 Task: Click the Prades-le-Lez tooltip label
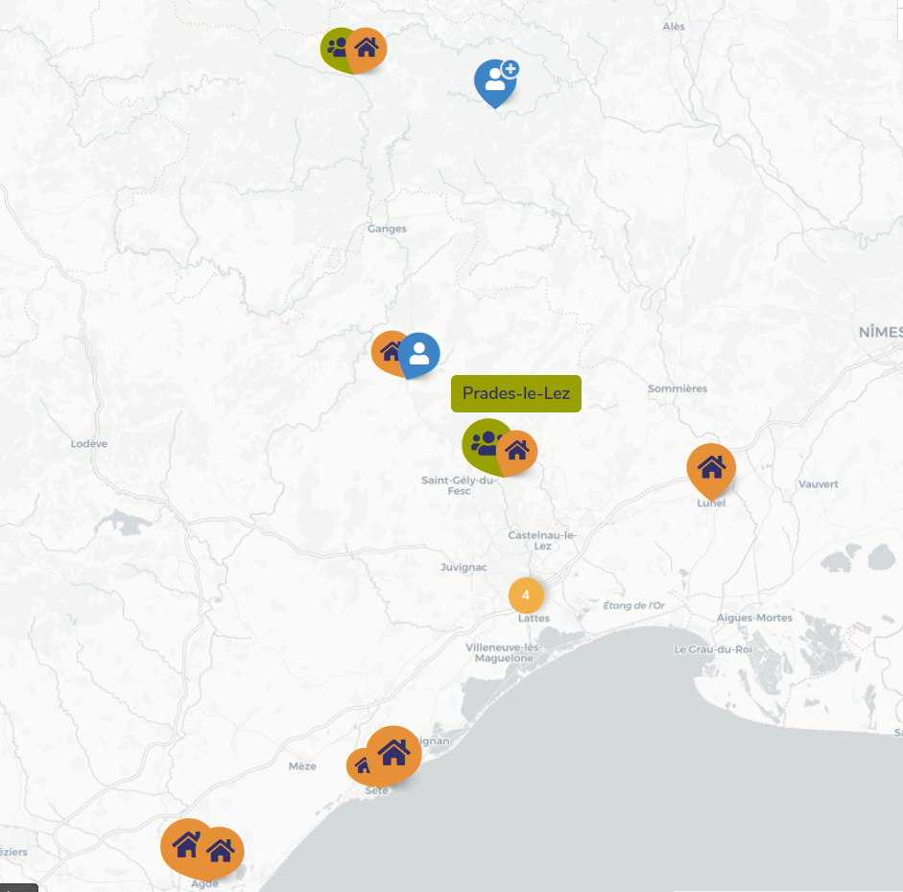(x=516, y=393)
